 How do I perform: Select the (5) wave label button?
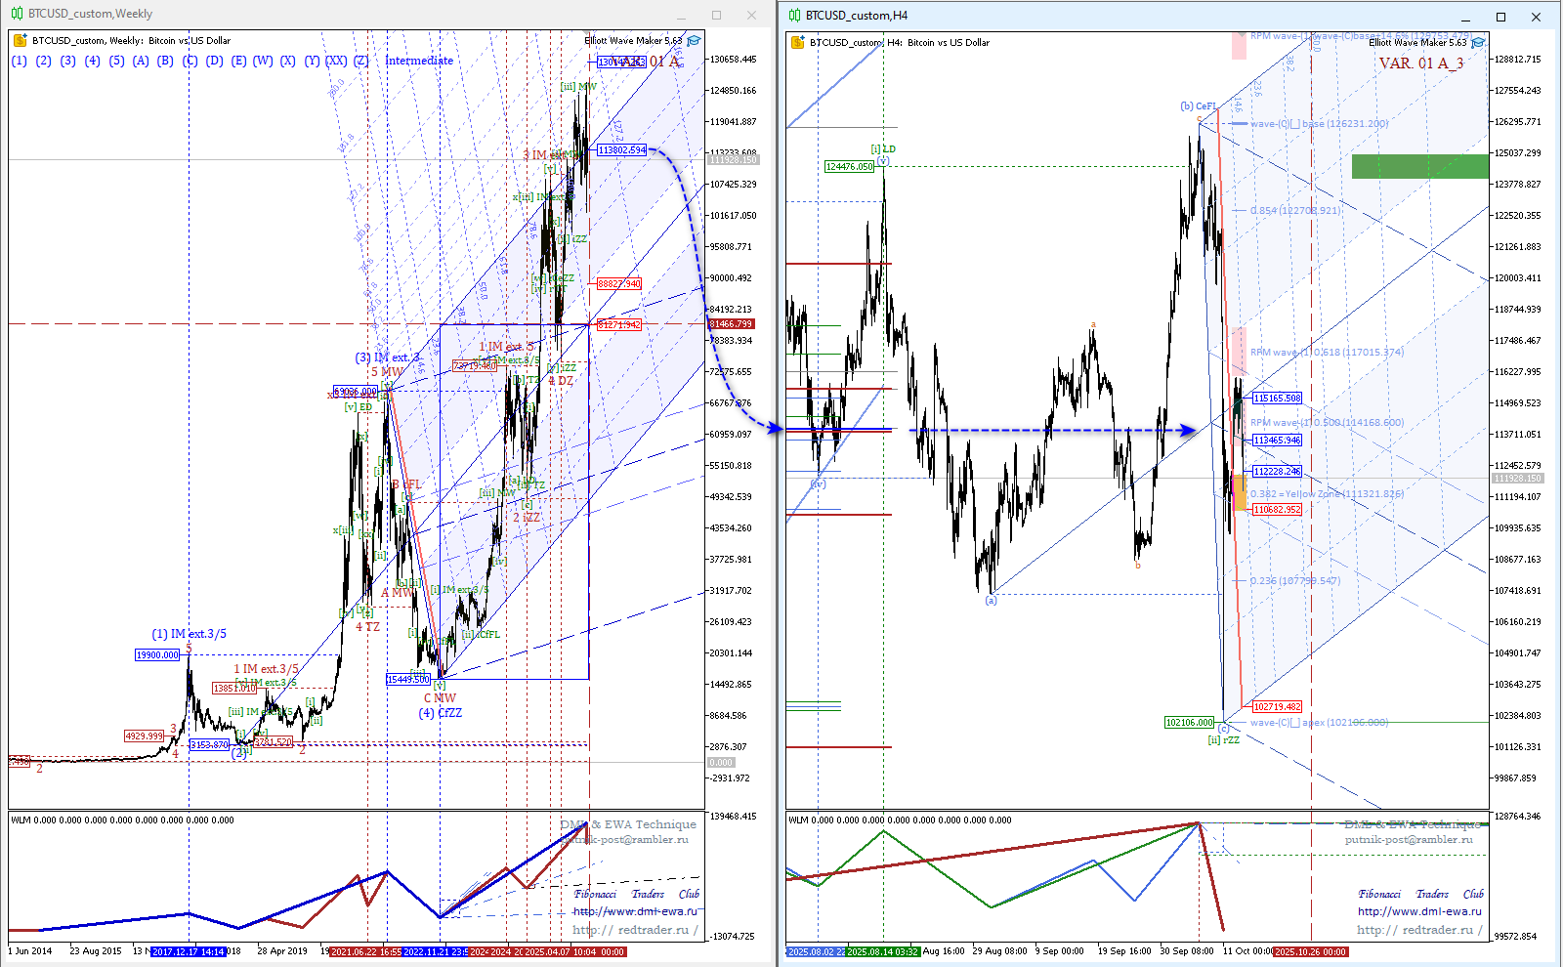116,61
